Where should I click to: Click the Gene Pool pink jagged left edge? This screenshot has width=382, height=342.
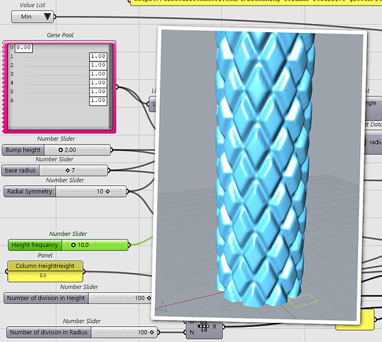(x=4, y=87)
